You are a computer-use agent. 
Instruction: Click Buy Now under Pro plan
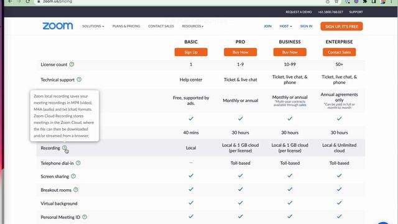click(x=240, y=52)
